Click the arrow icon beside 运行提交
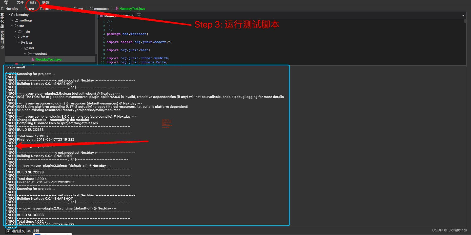The height and width of the screenshot is (235, 471). (x=8, y=231)
